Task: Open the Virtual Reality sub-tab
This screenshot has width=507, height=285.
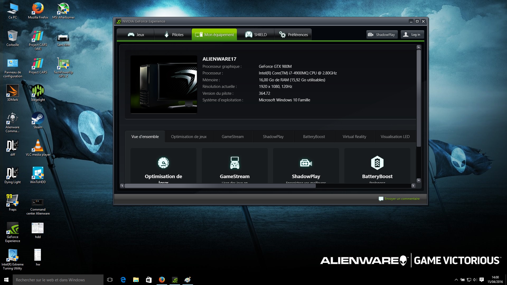Action: [354, 137]
